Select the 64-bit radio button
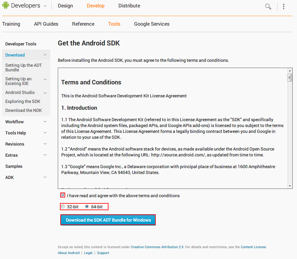The width and height of the screenshot is (297, 259). pos(87,206)
